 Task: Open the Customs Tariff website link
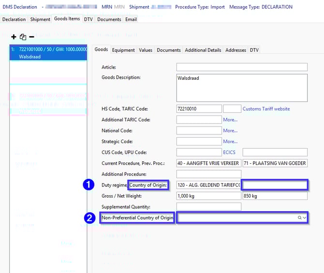266,109
